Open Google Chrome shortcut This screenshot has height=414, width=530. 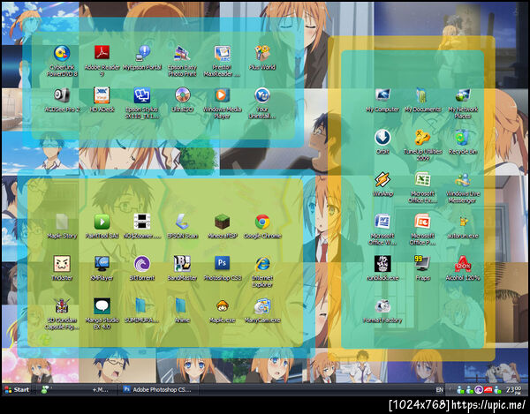[262, 222]
